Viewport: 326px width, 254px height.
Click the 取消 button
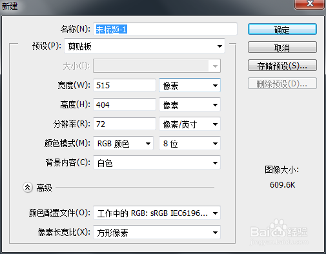click(x=282, y=47)
